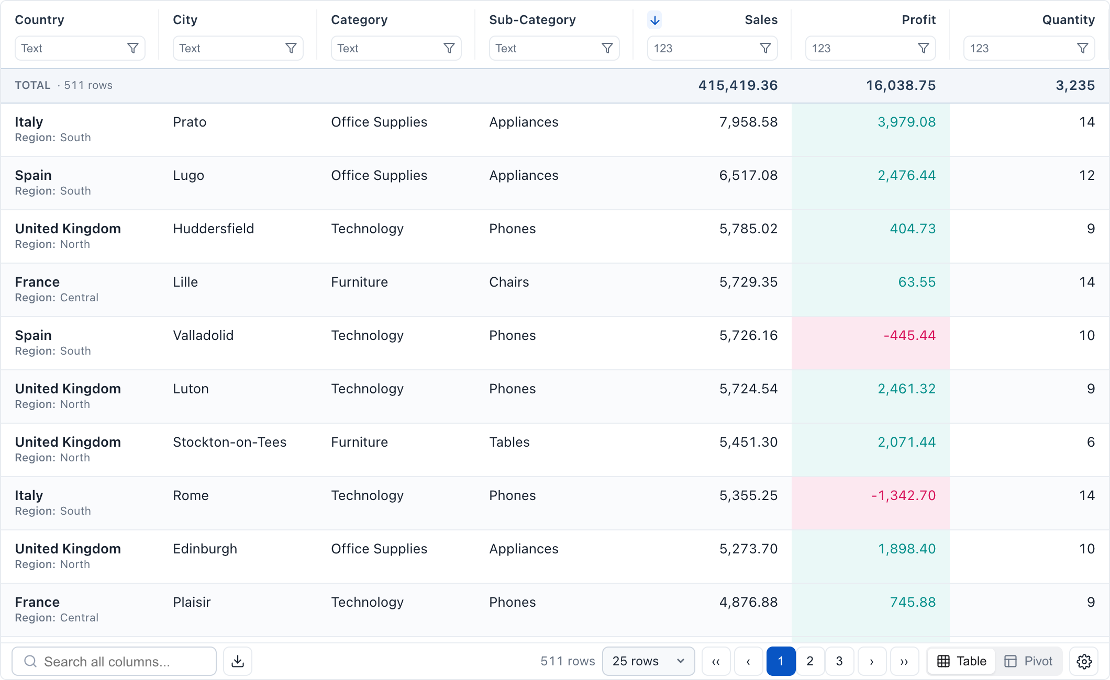The width and height of the screenshot is (1110, 680).
Task: Go to the next page
Action: click(x=872, y=661)
